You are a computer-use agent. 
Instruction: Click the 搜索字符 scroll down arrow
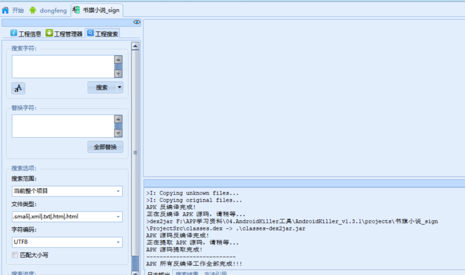[118, 74]
